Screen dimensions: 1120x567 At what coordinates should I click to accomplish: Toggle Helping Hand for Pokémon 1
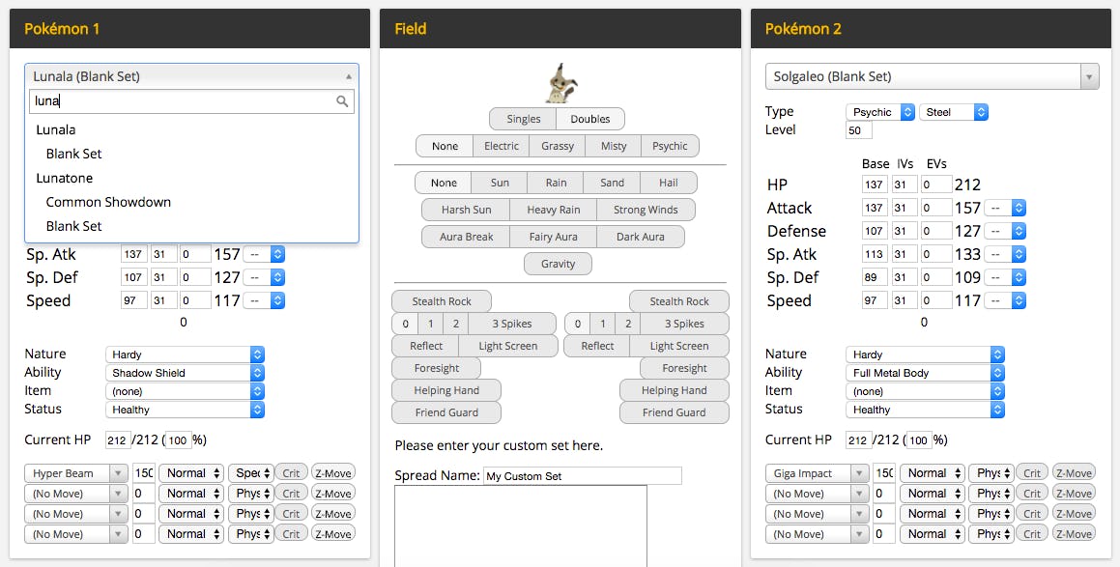pos(446,389)
